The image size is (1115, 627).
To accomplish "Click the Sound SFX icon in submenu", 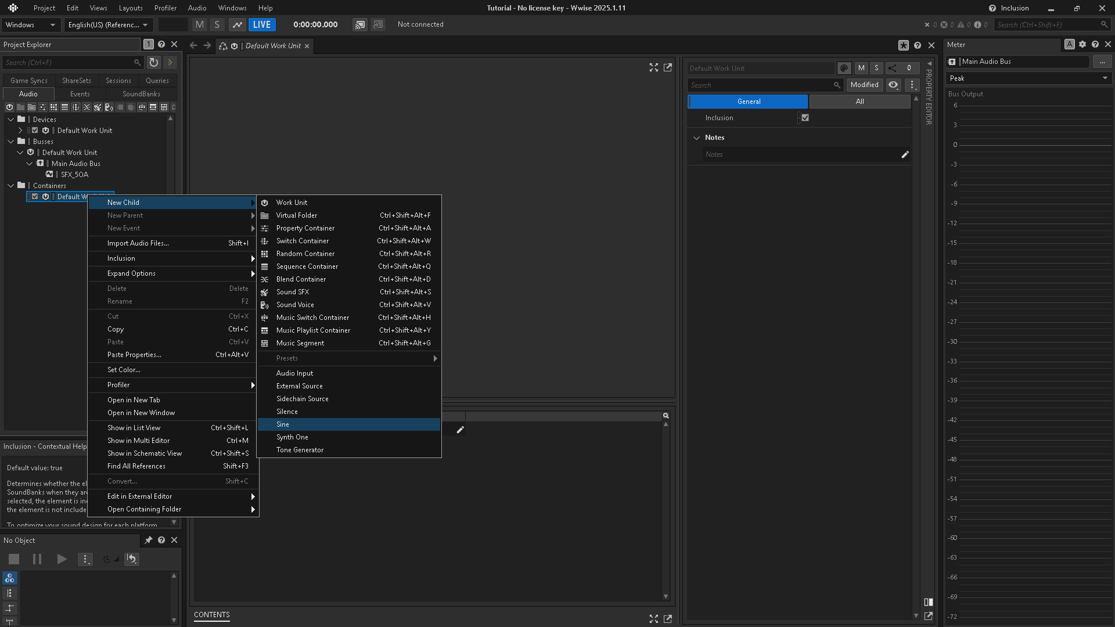I will (x=265, y=292).
